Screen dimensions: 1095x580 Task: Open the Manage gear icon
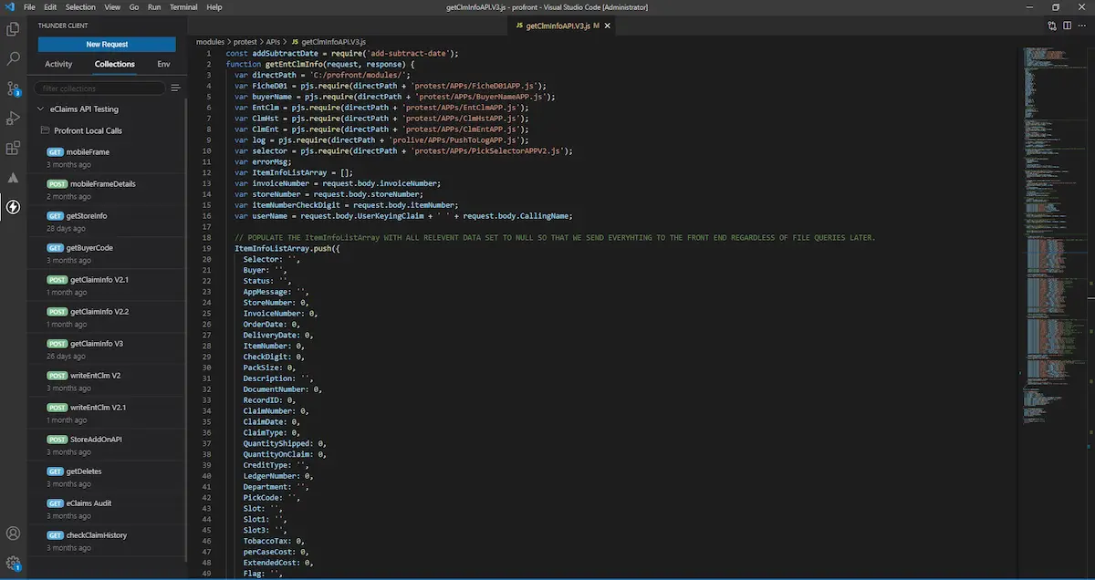pos(13,564)
